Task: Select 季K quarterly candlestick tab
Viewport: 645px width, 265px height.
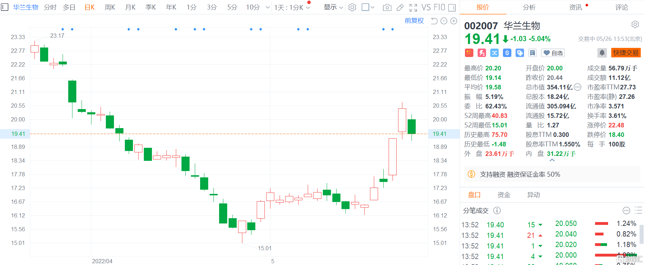Action: (151, 7)
